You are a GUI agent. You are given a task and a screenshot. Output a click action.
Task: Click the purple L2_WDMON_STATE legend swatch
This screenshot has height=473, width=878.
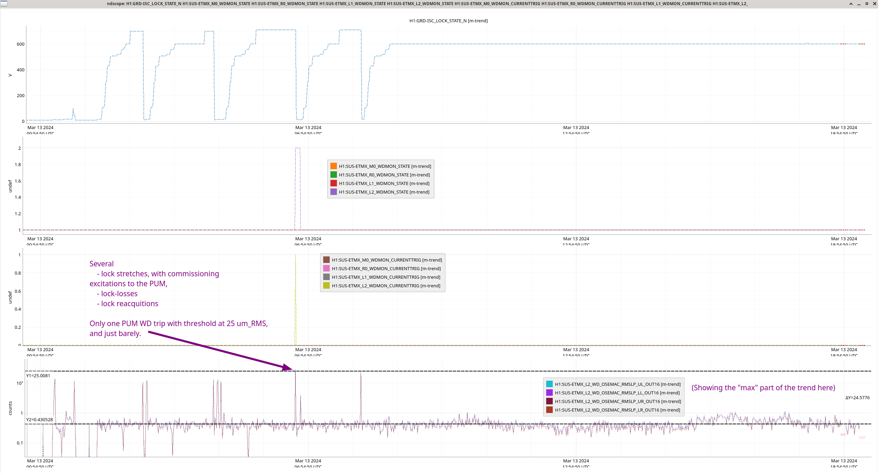(x=333, y=192)
